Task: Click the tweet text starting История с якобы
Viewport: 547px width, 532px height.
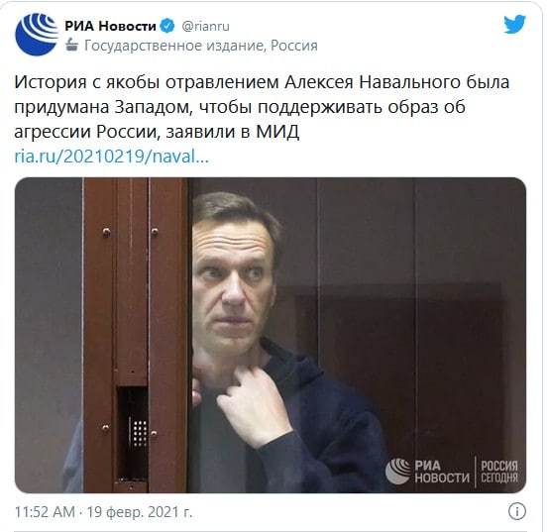Action: click(262, 107)
